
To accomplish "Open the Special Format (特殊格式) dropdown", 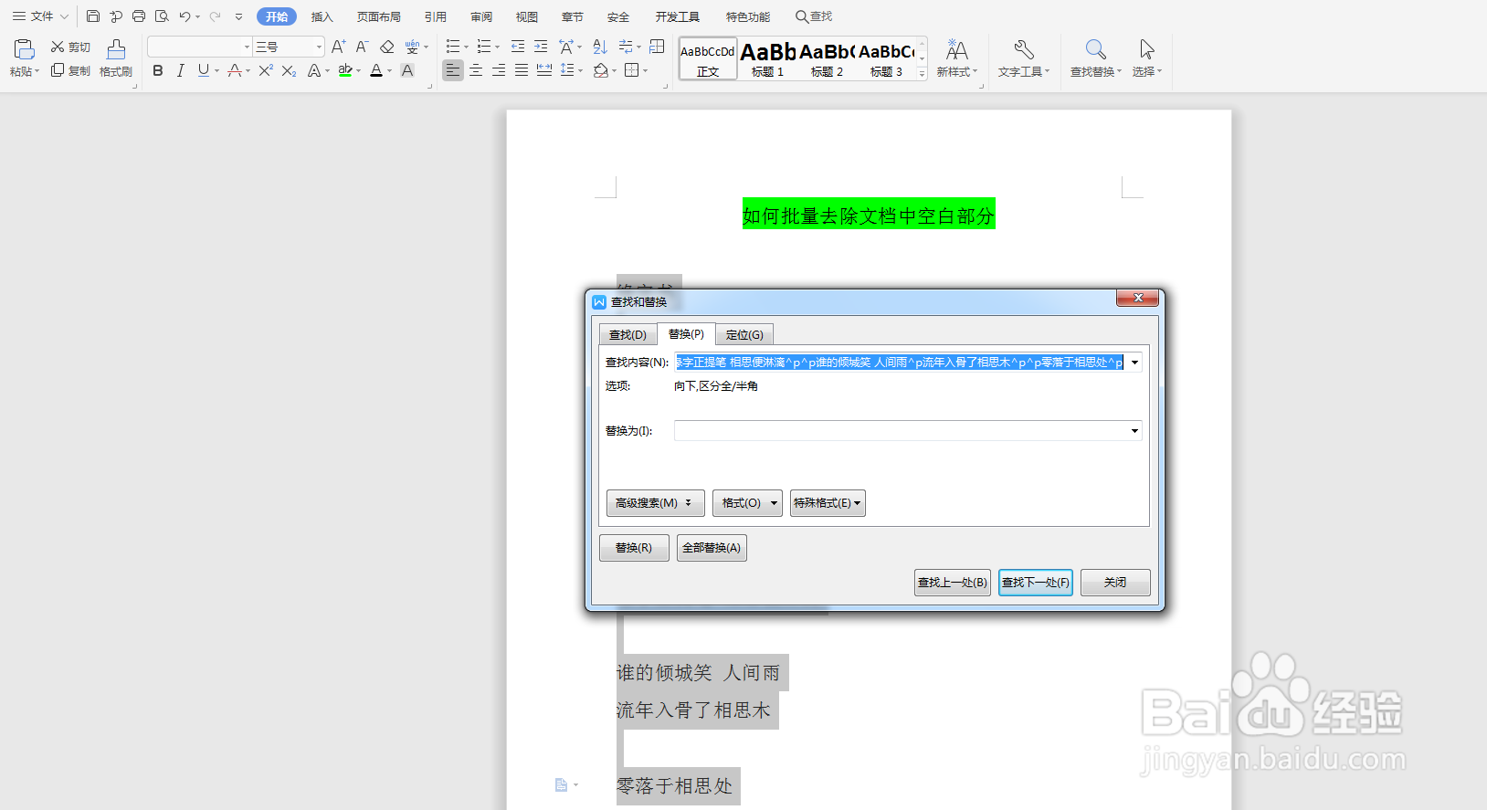I will (828, 503).
